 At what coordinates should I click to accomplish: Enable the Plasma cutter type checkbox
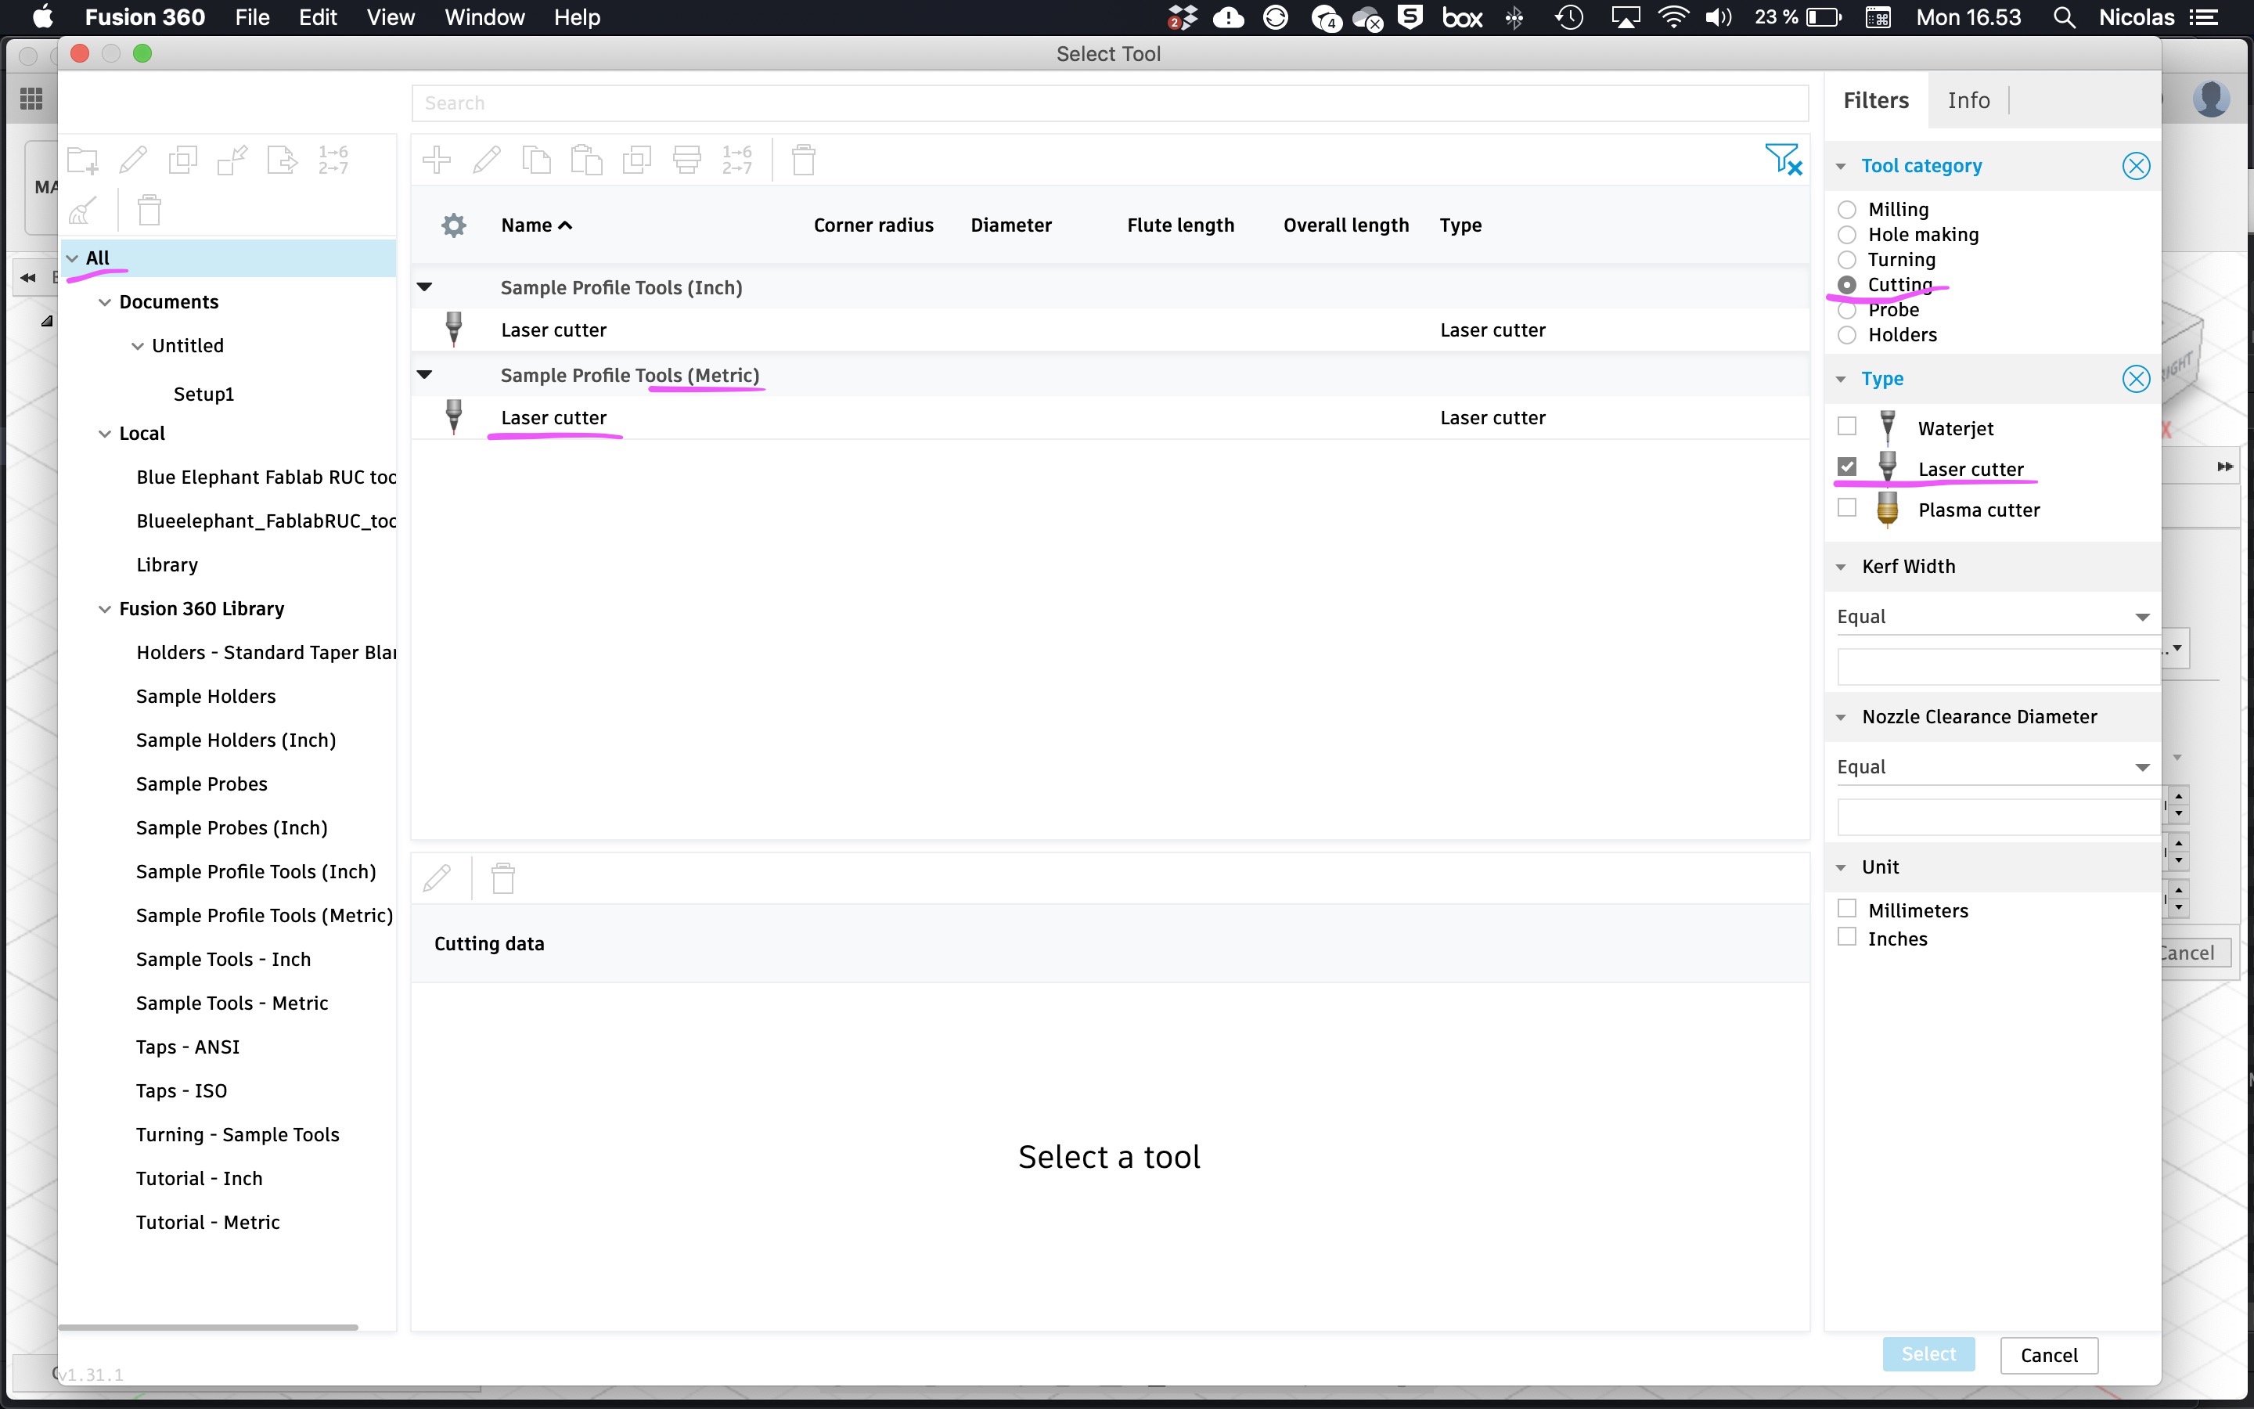[x=1847, y=507]
